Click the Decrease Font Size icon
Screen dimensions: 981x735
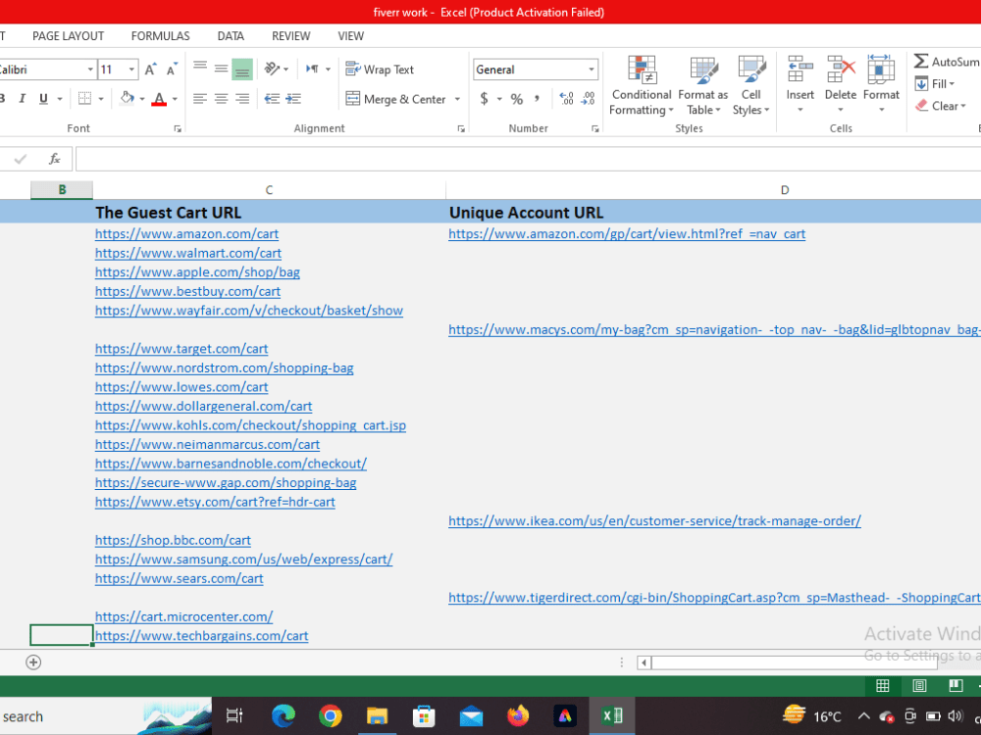[x=172, y=70]
